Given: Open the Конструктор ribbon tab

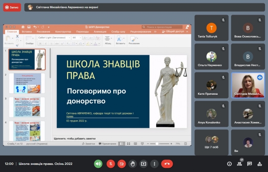Looking at the screenshot, I should [63, 31].
